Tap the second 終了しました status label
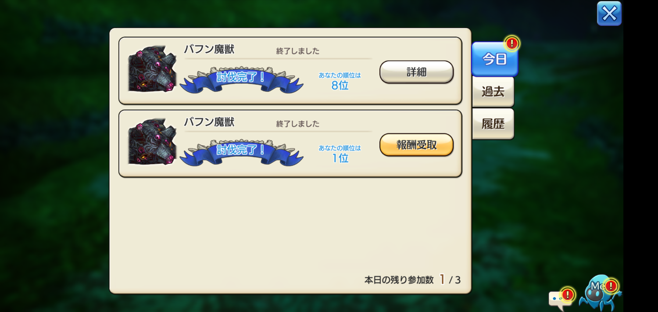The height and width of the screenshot is (312, 658). pyautogui.click(x=298, y=124)
